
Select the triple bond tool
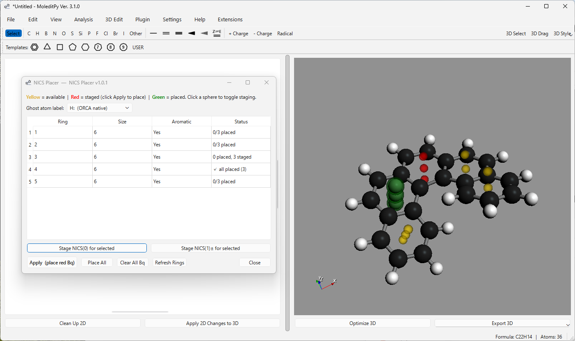pos(179,34)
